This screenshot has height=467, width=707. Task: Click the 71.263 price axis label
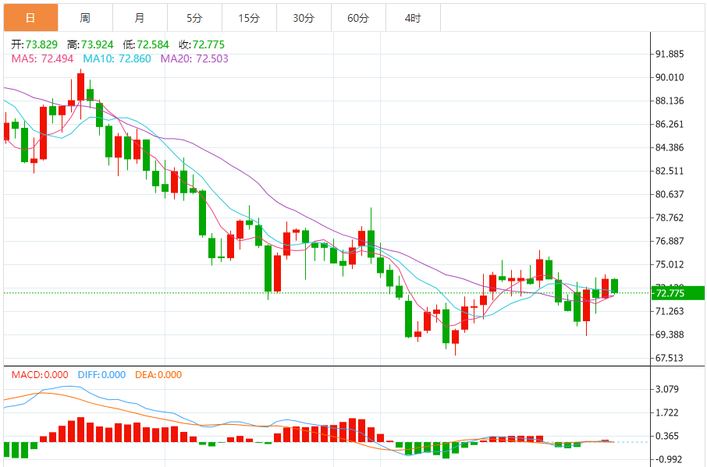coord(670,312)
